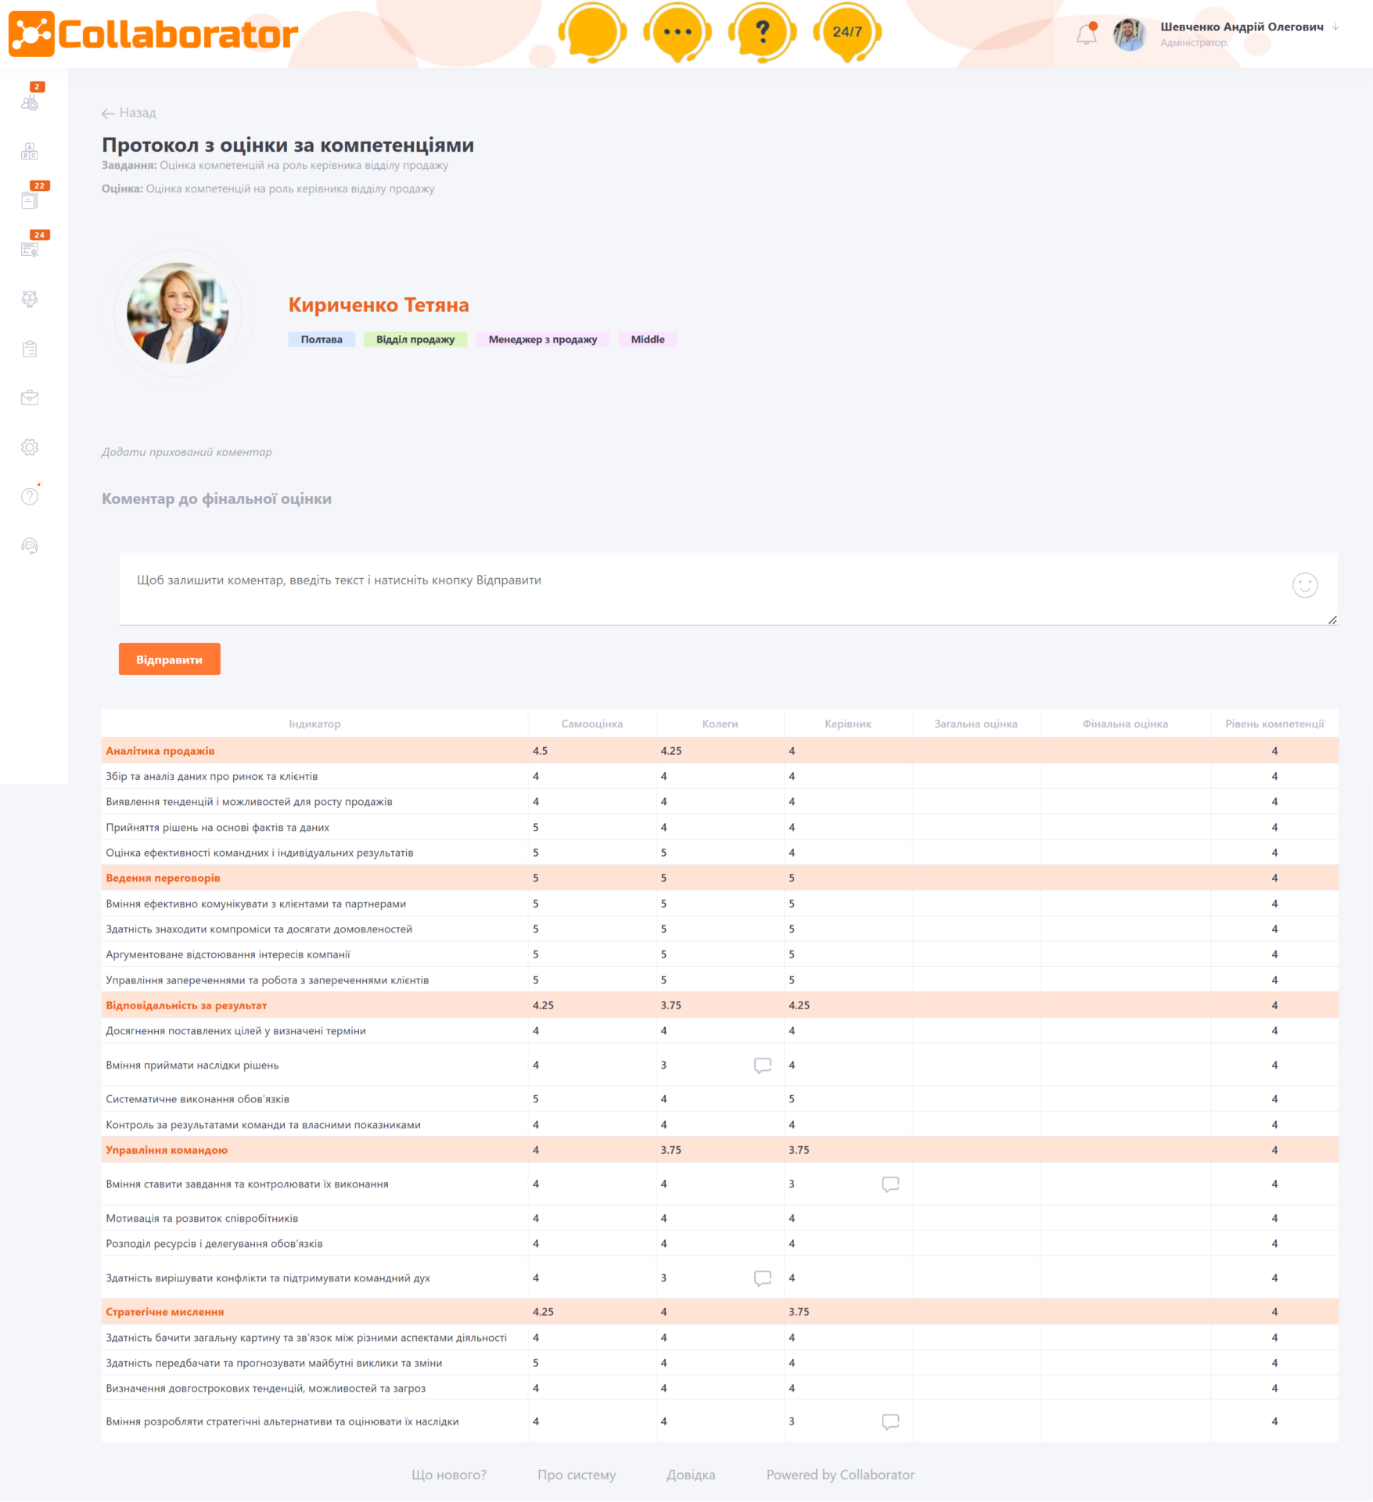Open the question mark help sidebar icon
The image size is (1373, 1502).
coord(30,497)
